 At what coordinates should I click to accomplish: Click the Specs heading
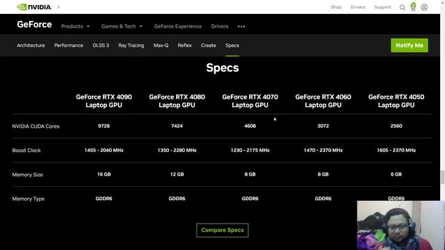[x=222, y=68]
